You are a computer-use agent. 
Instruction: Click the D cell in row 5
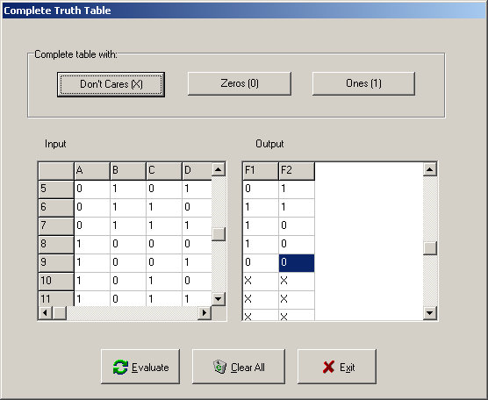pos(197,189)
